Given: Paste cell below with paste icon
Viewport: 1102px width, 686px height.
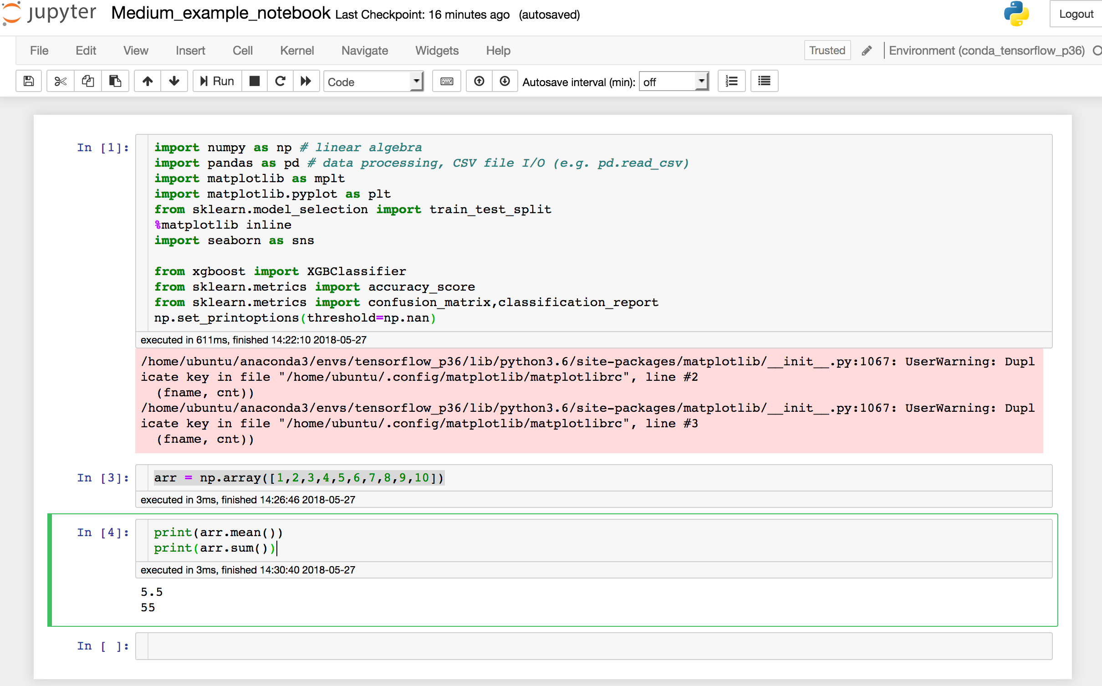Looking at the screenshot, I should coord(115,81).
